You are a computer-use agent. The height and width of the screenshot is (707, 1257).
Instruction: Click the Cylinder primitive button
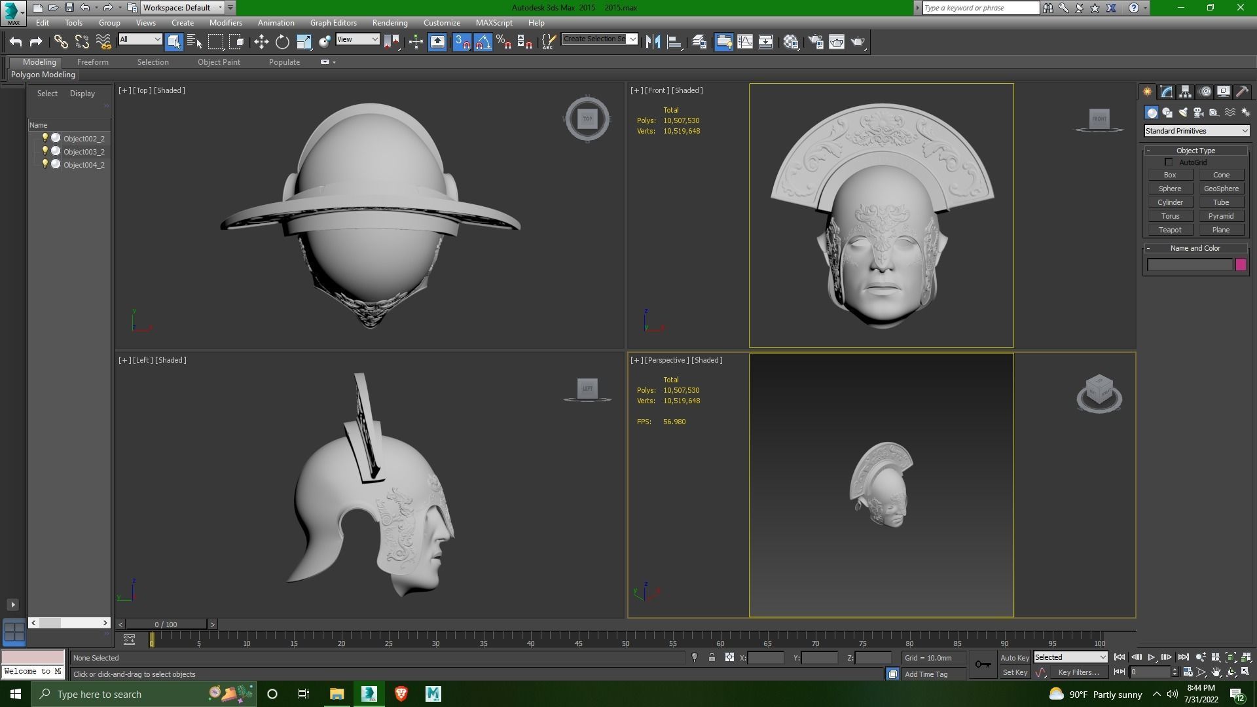tap(1170, 202)
